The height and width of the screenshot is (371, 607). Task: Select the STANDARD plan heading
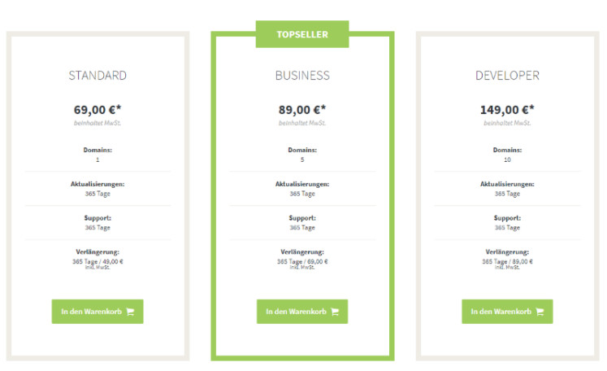[98, 75]
